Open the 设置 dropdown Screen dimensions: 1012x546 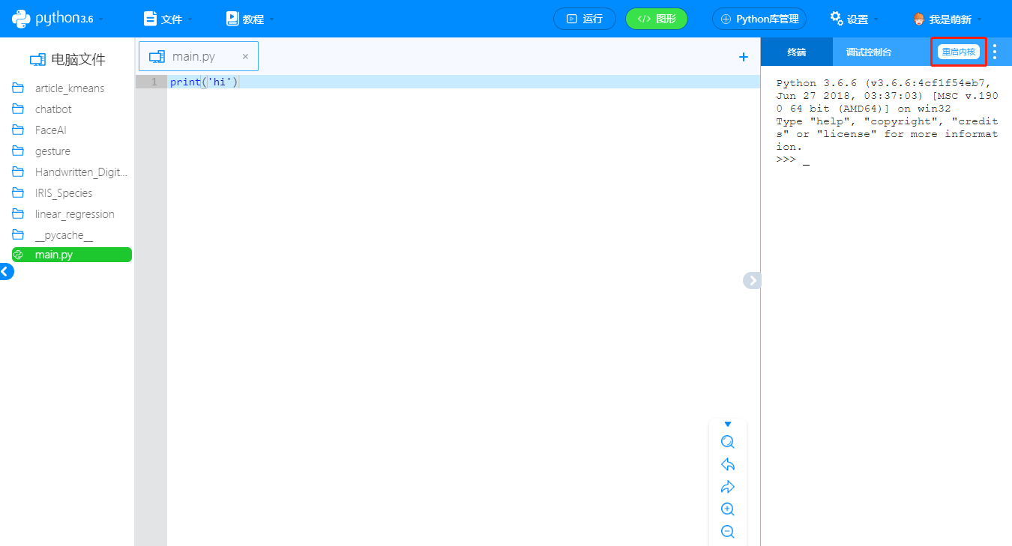pos(855,19)
